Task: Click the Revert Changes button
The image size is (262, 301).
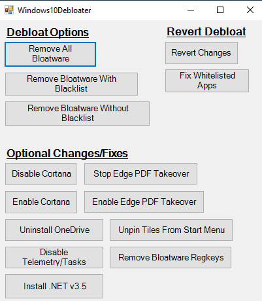Action: click(201, 53)
